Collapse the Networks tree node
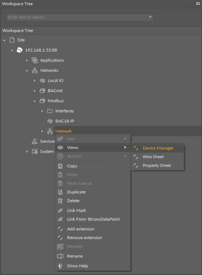Screen dimensions: 202x275 click(x=27, y=71)
